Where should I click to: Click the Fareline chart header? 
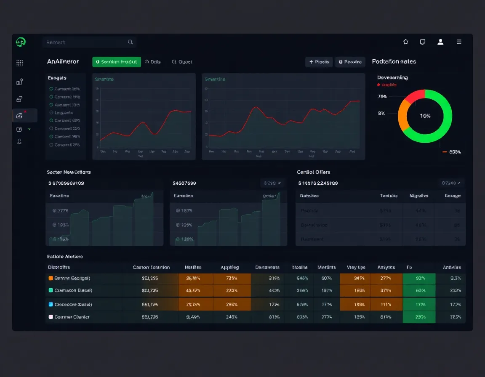coord(59,196)
